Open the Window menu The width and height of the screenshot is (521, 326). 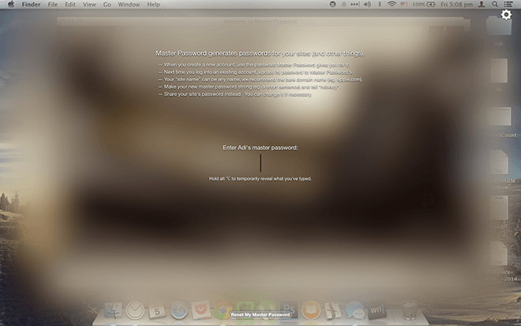[x=129, y=4]
